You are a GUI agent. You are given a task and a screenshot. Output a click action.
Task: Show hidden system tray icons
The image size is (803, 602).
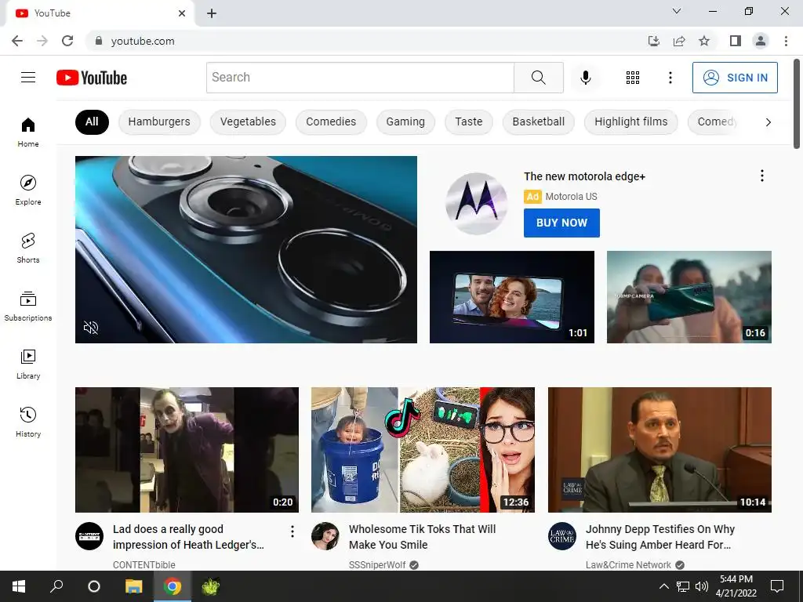[x=663, y=586]
